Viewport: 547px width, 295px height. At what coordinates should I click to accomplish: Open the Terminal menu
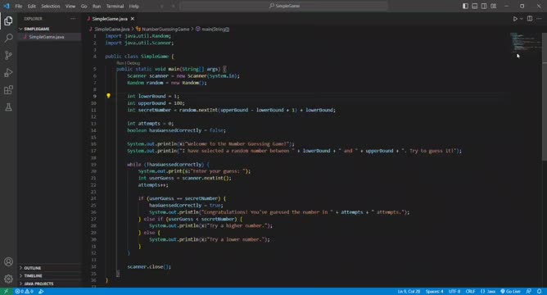(115, 7)
